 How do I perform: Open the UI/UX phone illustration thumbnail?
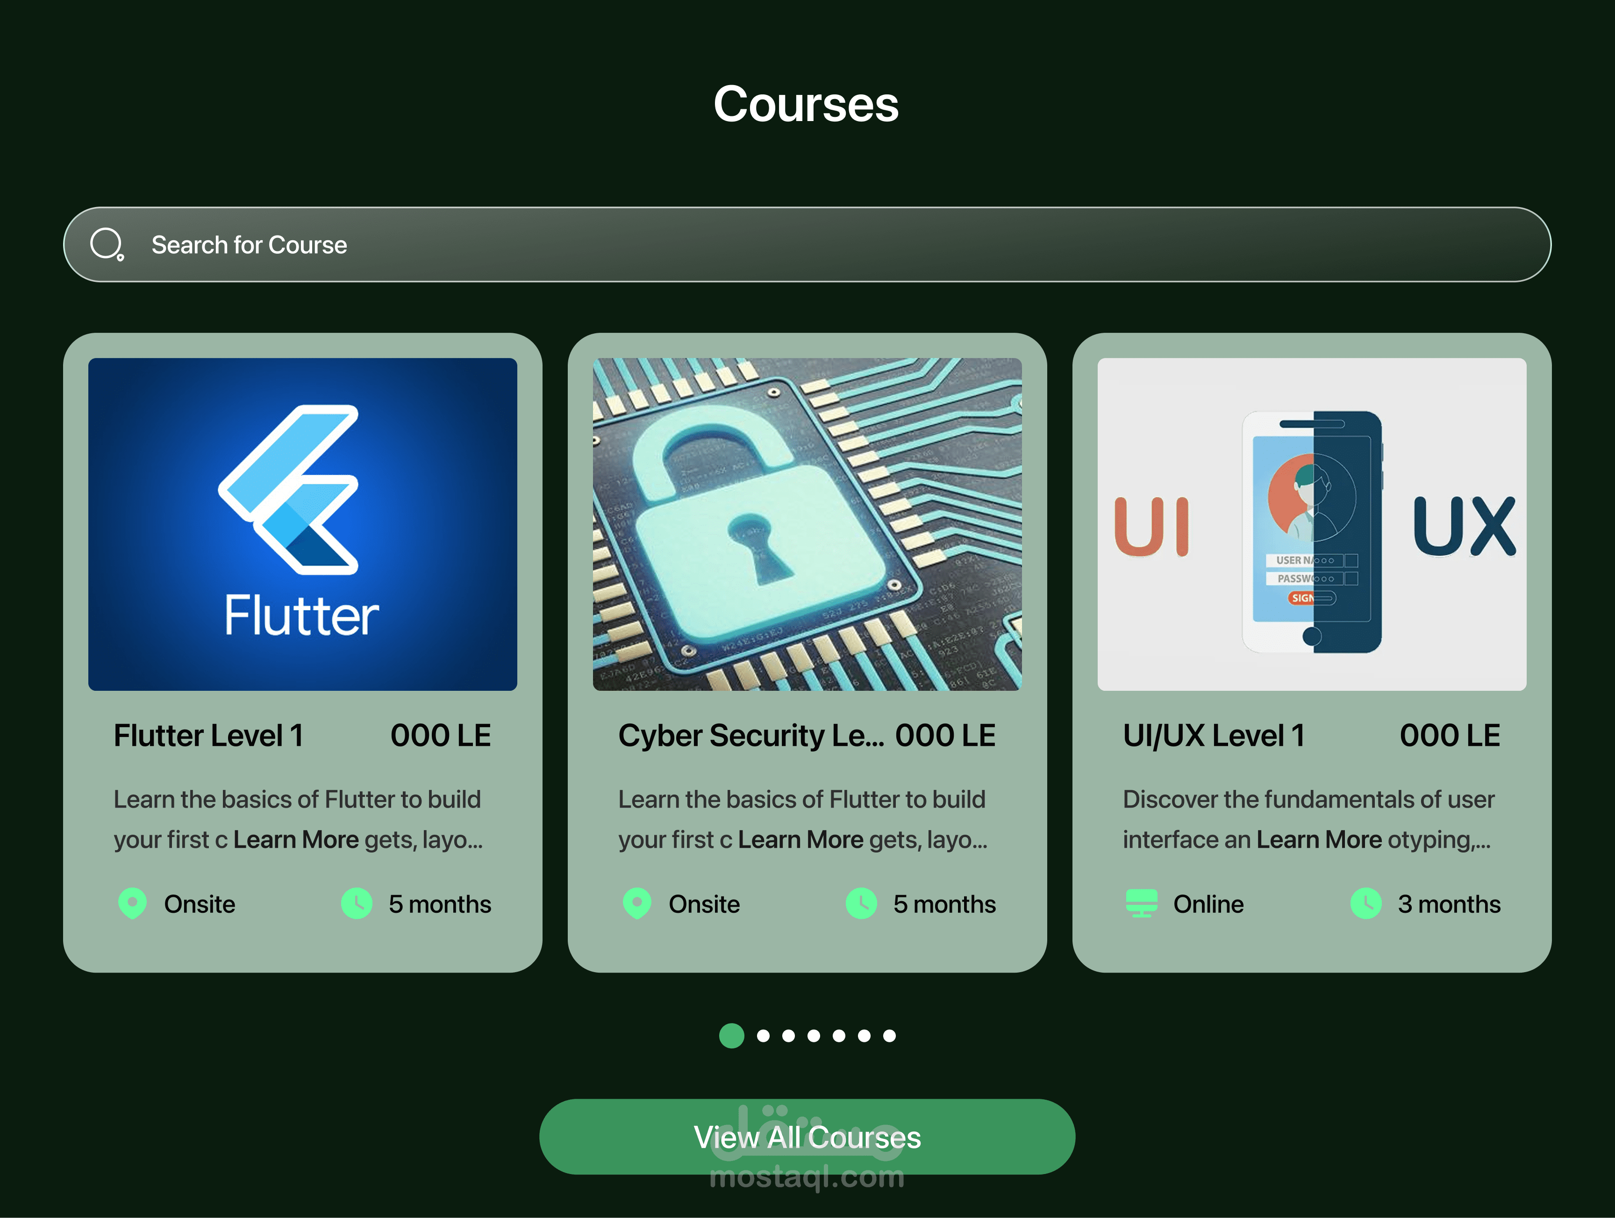pyautogui.click(x=1311, y=523)
